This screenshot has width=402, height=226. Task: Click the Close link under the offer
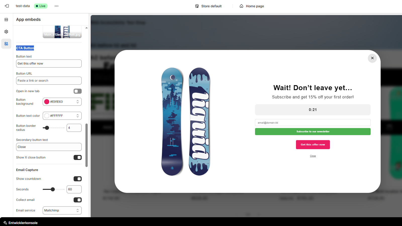pos(313,156)
